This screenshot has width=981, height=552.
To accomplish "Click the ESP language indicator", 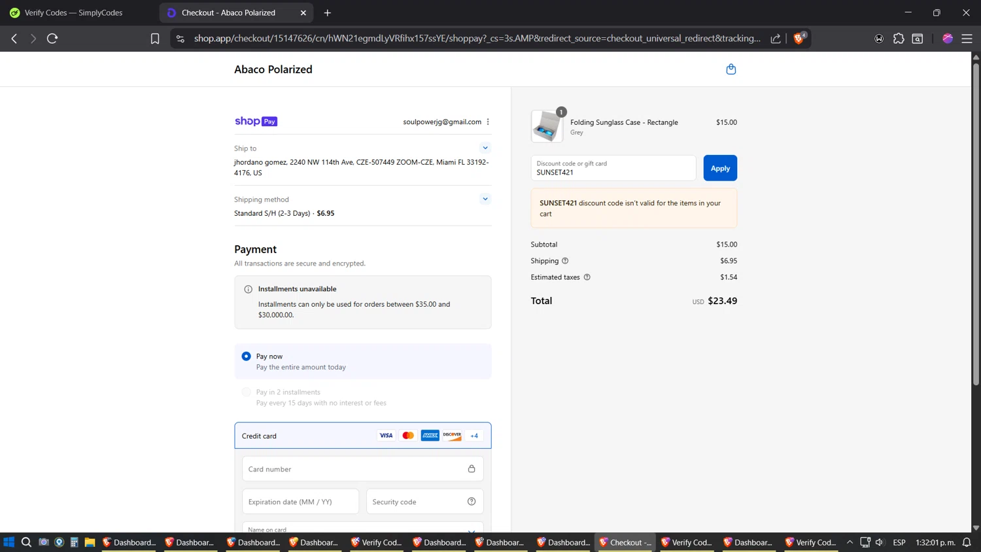I will [x=899, y=542].
